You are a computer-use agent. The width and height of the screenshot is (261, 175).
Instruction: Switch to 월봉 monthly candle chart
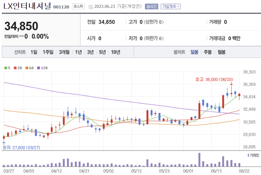pyautogui.click(x=222, y=52)
